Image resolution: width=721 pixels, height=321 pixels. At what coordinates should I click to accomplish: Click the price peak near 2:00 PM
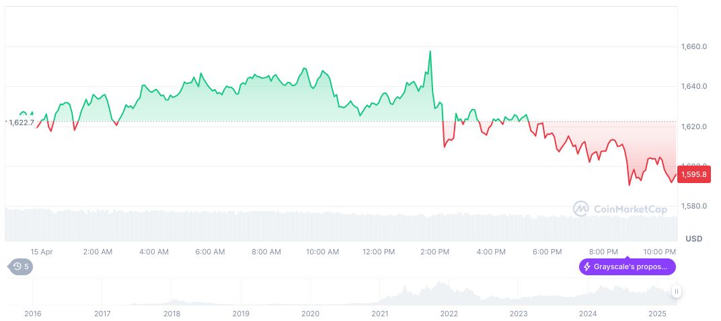pyautogui.click(x=430, y=51)
